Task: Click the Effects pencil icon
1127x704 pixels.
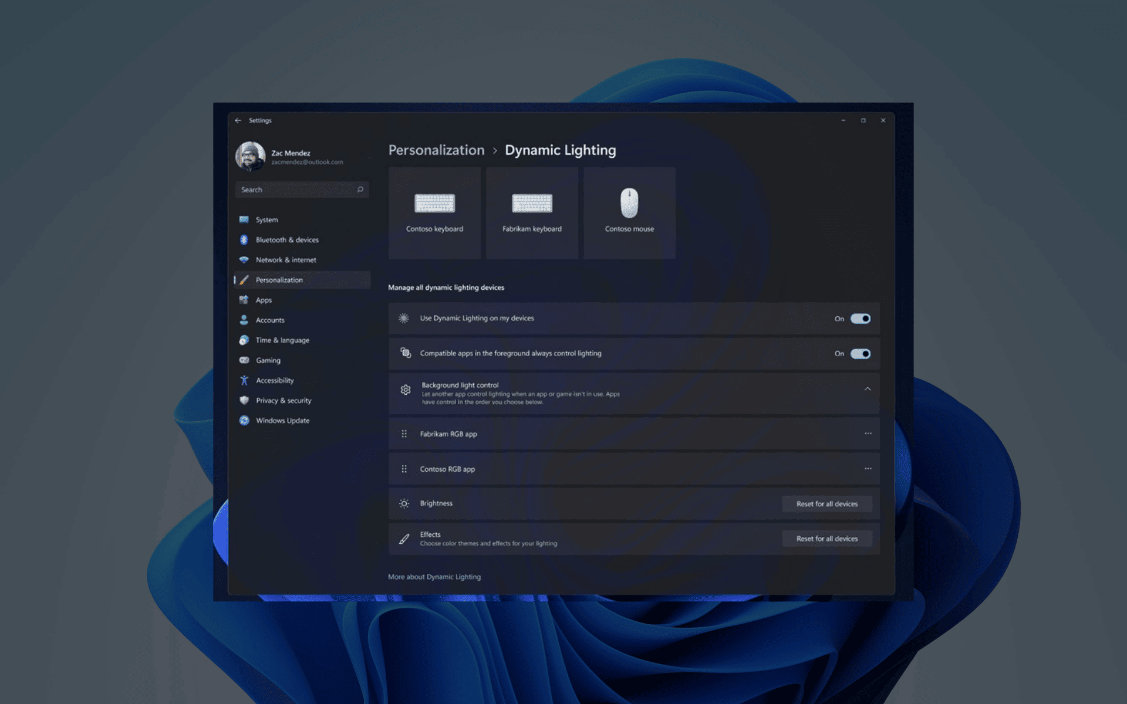Action: (x=404, y=538)
